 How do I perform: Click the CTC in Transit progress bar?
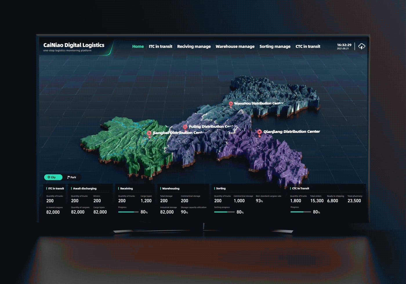(300, 212)
